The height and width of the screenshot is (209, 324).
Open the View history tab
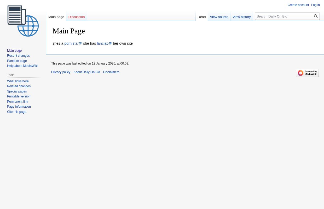tap(241, 17)
